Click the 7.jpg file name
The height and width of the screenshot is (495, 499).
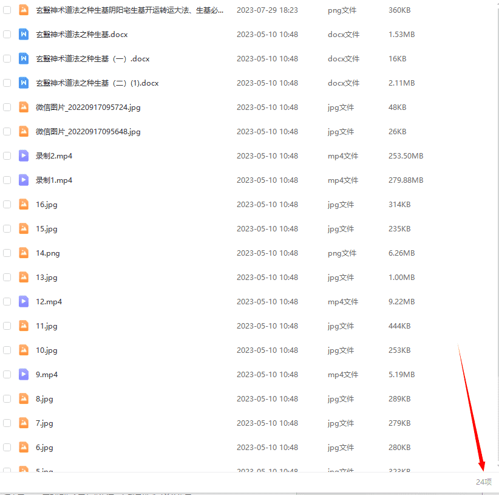pyautogui.click(x=44, y=423)
